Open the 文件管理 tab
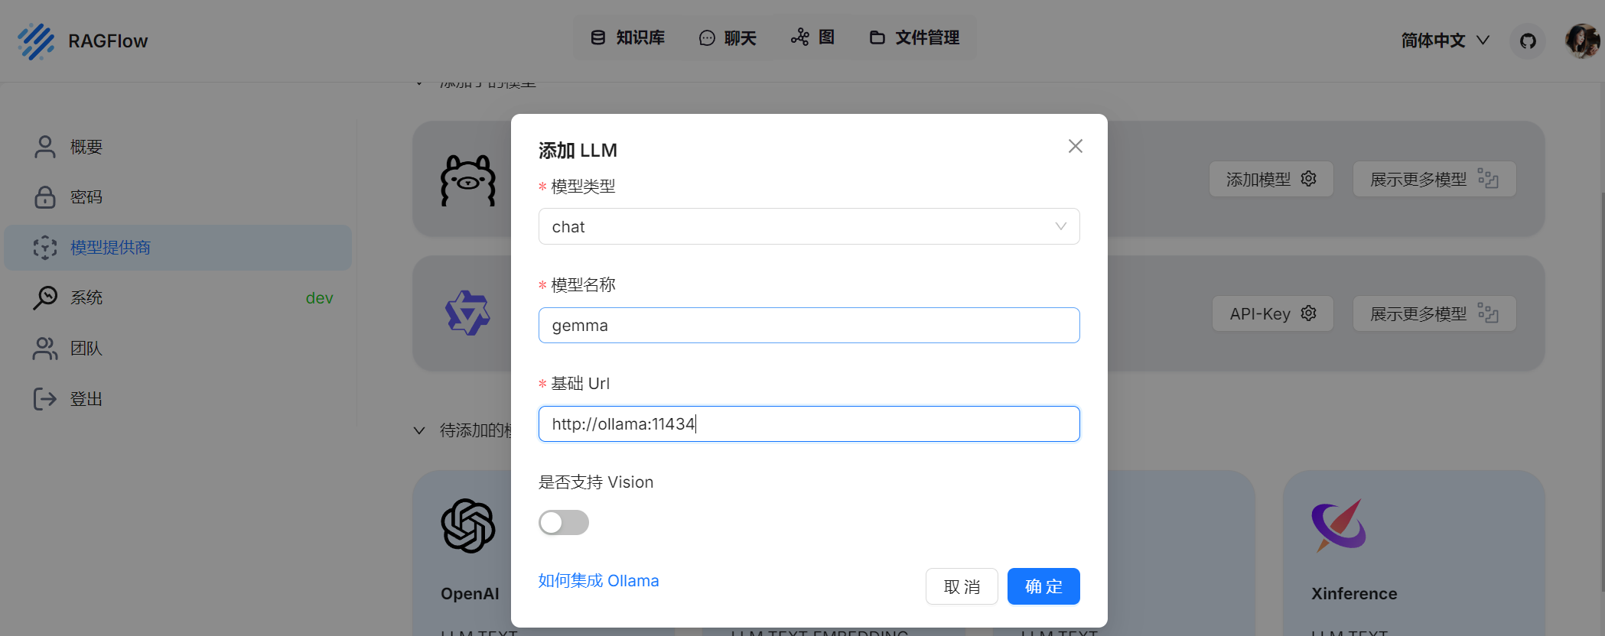This screenshot has width=1605, height=636. coord(914,37)
